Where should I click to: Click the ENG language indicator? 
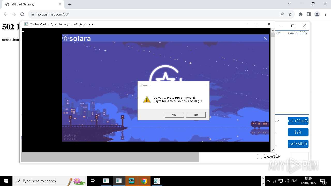click(x=294, y=181)
